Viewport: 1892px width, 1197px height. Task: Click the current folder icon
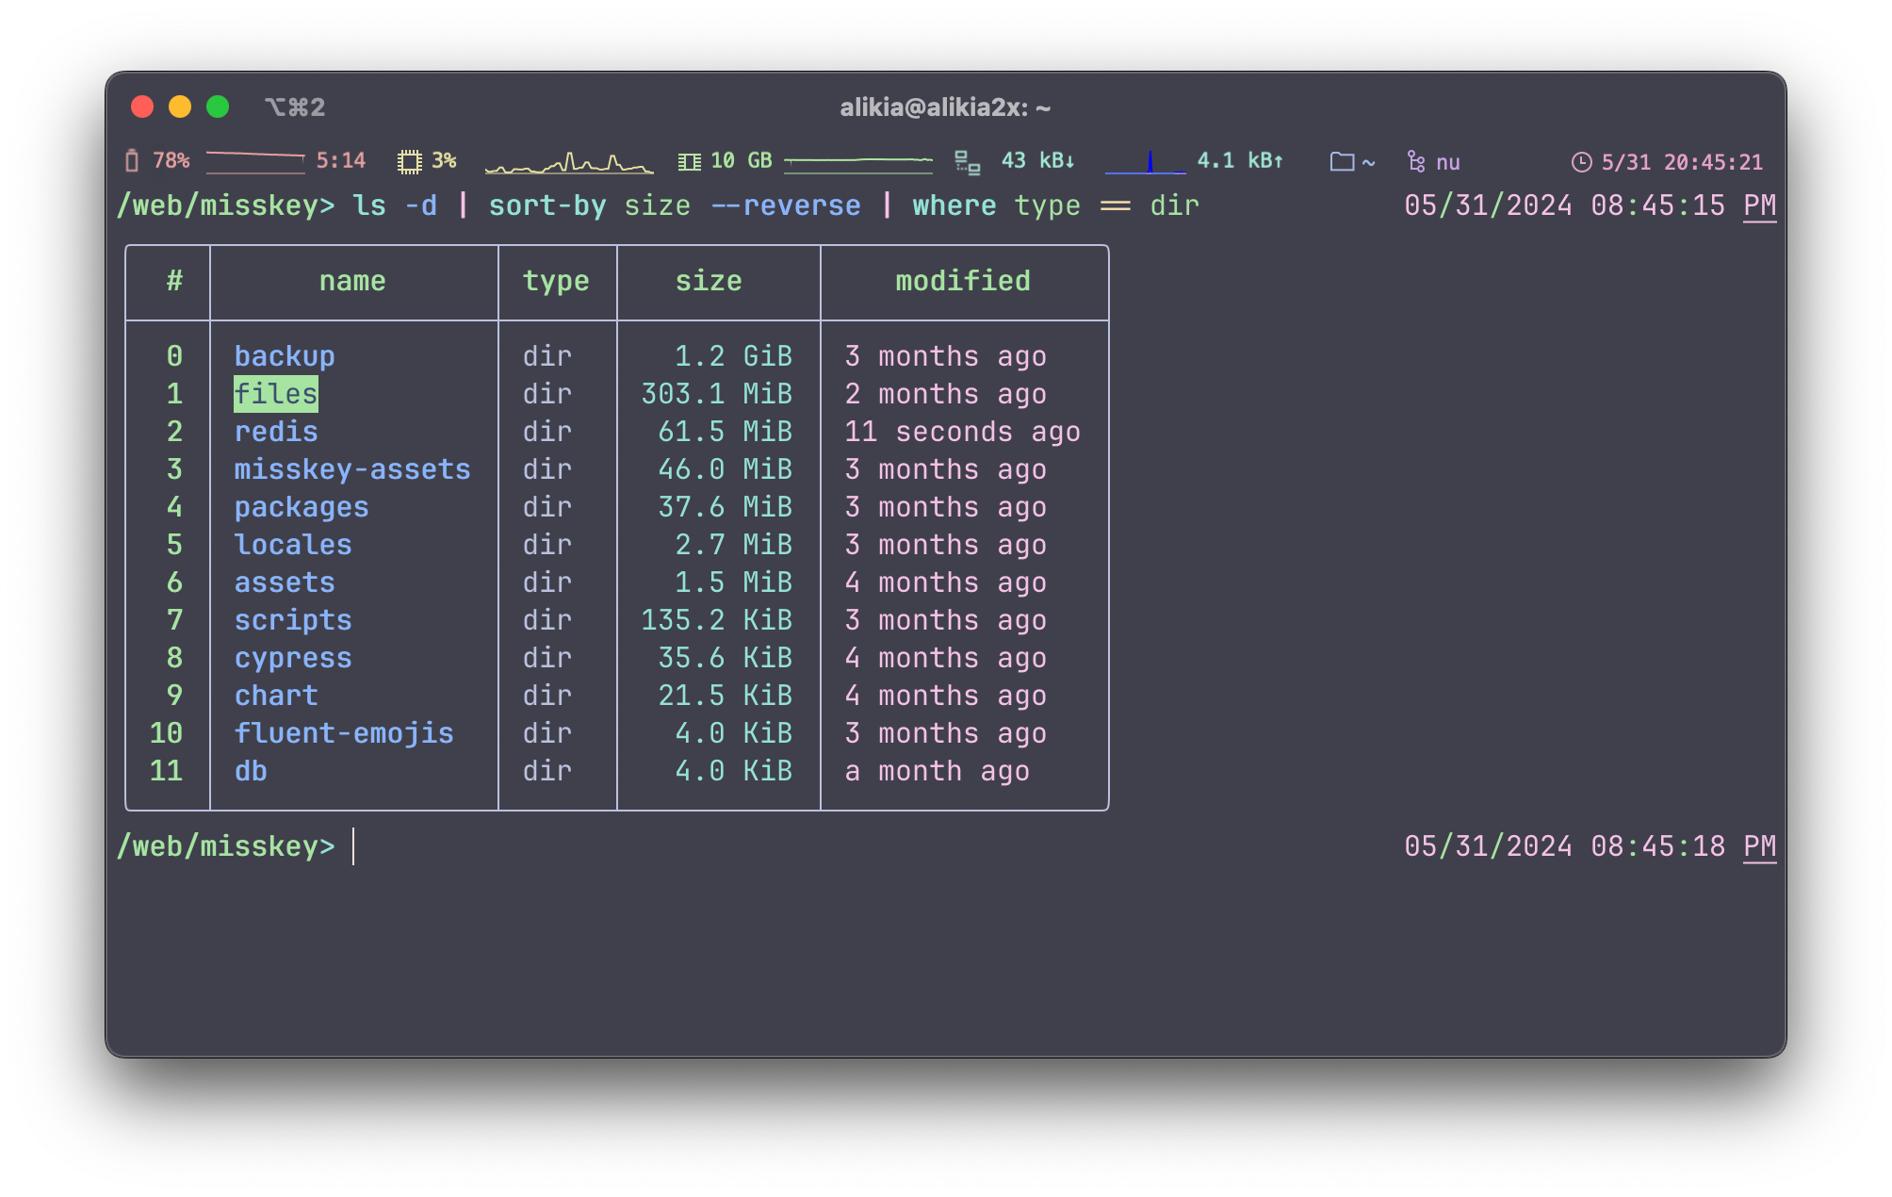pyautogui.click(x=1342, y=161)
